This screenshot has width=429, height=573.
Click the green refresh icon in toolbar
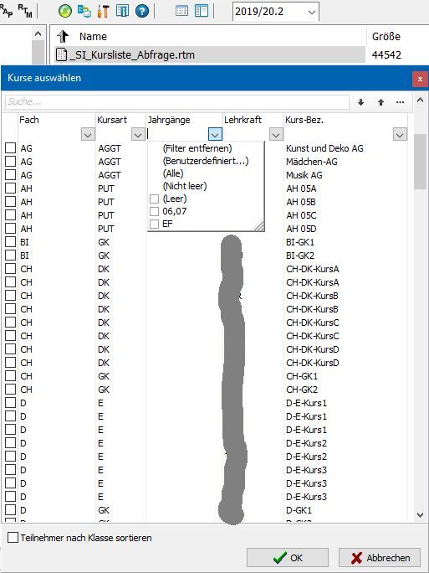pyautogui.click(x=65, y=11)
